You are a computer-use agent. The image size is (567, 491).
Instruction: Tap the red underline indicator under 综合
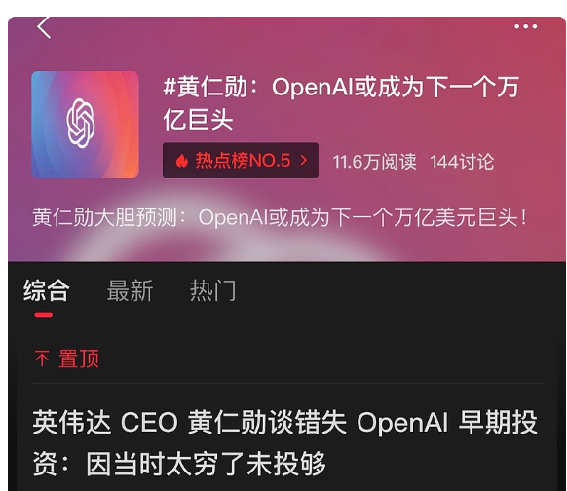point(44,315)
